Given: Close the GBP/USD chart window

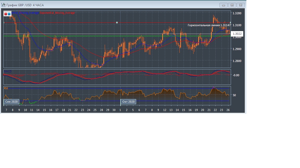Looking at the screenshot, I should [241, 5].
